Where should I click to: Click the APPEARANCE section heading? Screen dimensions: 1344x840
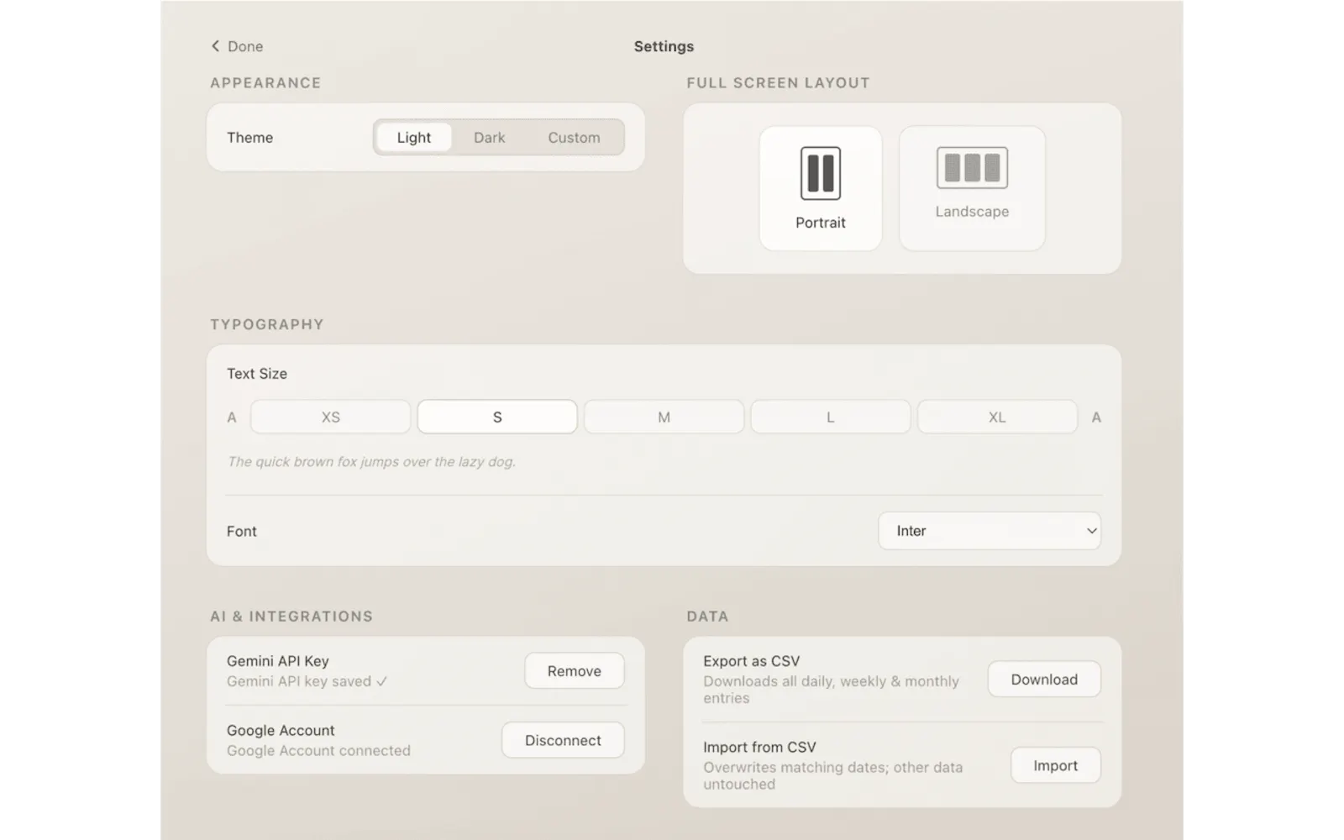265,83
